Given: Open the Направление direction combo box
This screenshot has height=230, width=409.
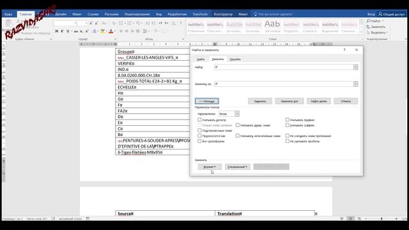Looking at the screenshot, I should [x=229, y=114].
